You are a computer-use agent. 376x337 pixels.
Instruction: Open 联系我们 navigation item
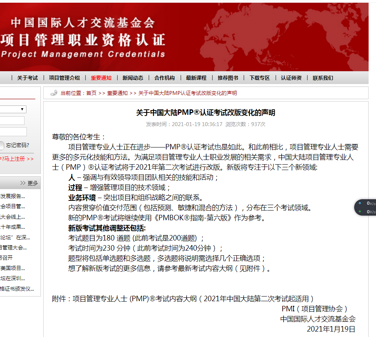coord(323,78)
